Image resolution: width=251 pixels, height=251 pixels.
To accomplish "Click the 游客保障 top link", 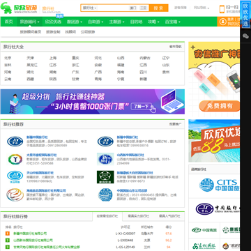I will [181, 8].
